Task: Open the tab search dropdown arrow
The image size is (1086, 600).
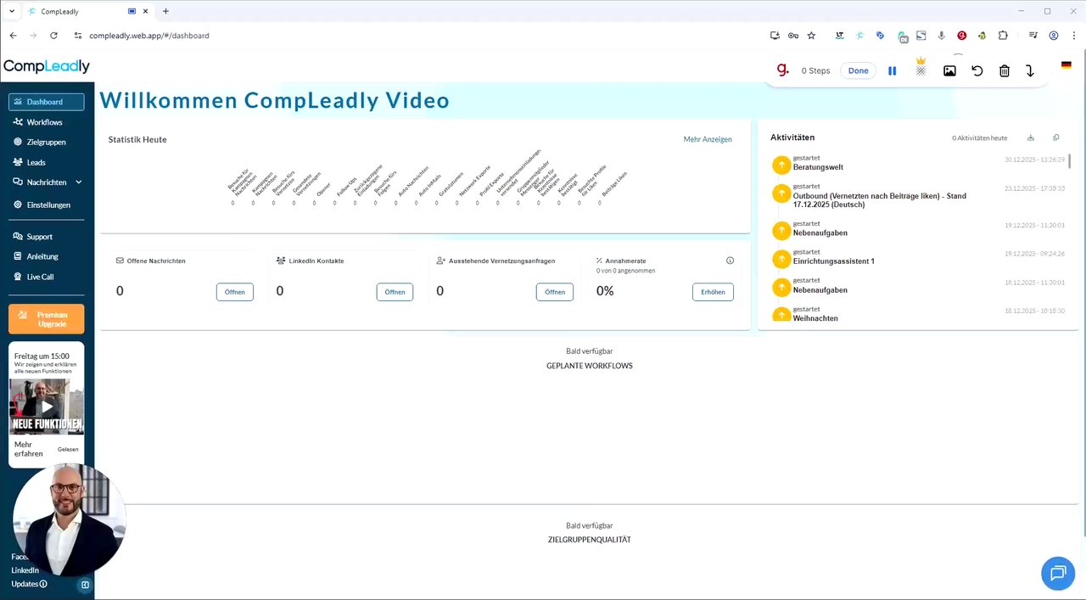Action: 11,11
